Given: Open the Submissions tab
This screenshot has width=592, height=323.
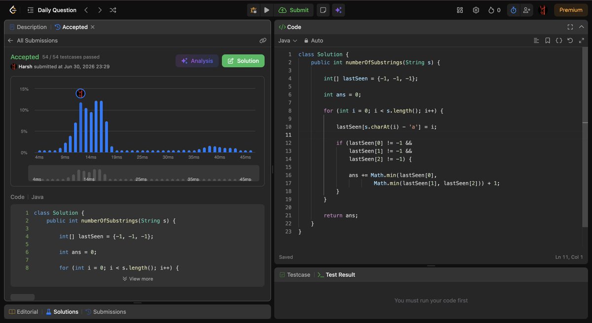Looking at the screenshot, I should pyautogui.click(x=106, y=312).
